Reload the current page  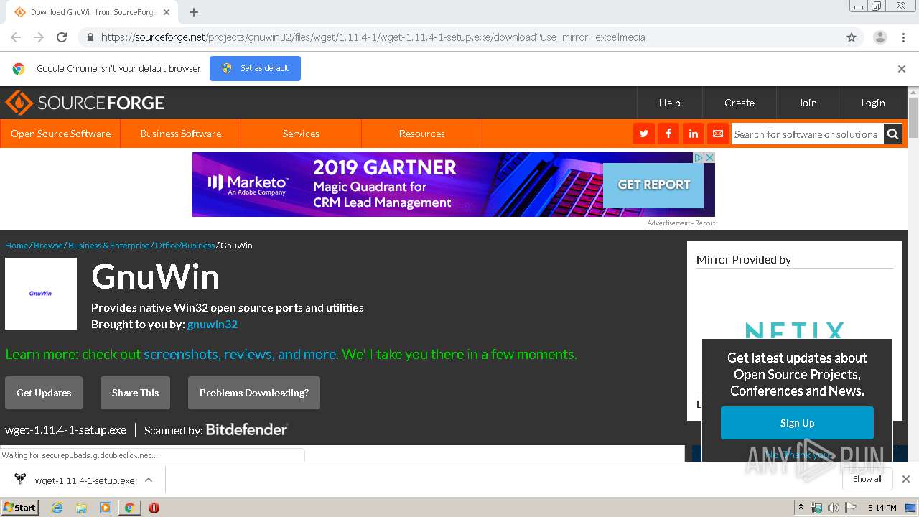(62, 37)
